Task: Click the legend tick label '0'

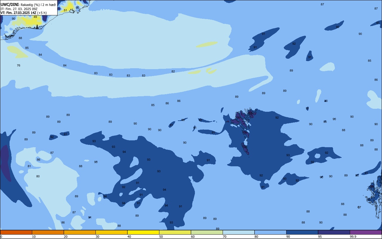Action: point(1,237)
